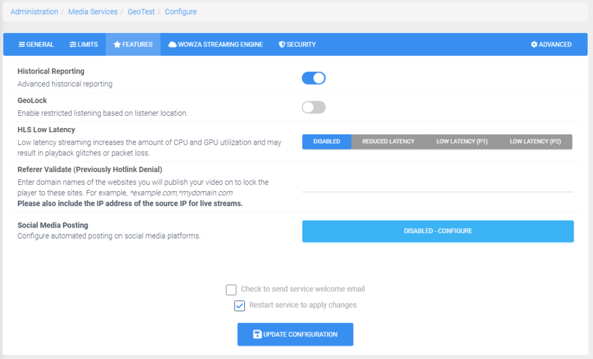Screen dimensions: 593x359
Task: Click the Restart service to apply changes label
Action: (303, 305)
